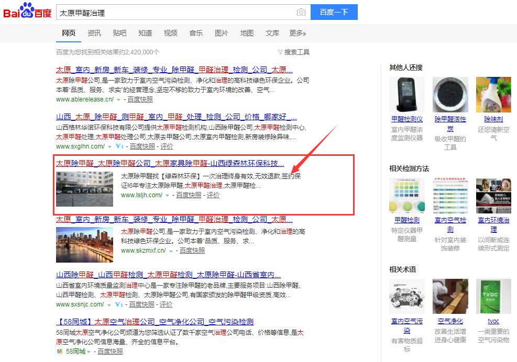The height and width of the screenshot is (362, 517).
Task: Open the 除甲醛活性炭 product image
Action: (x=450, y=95)
